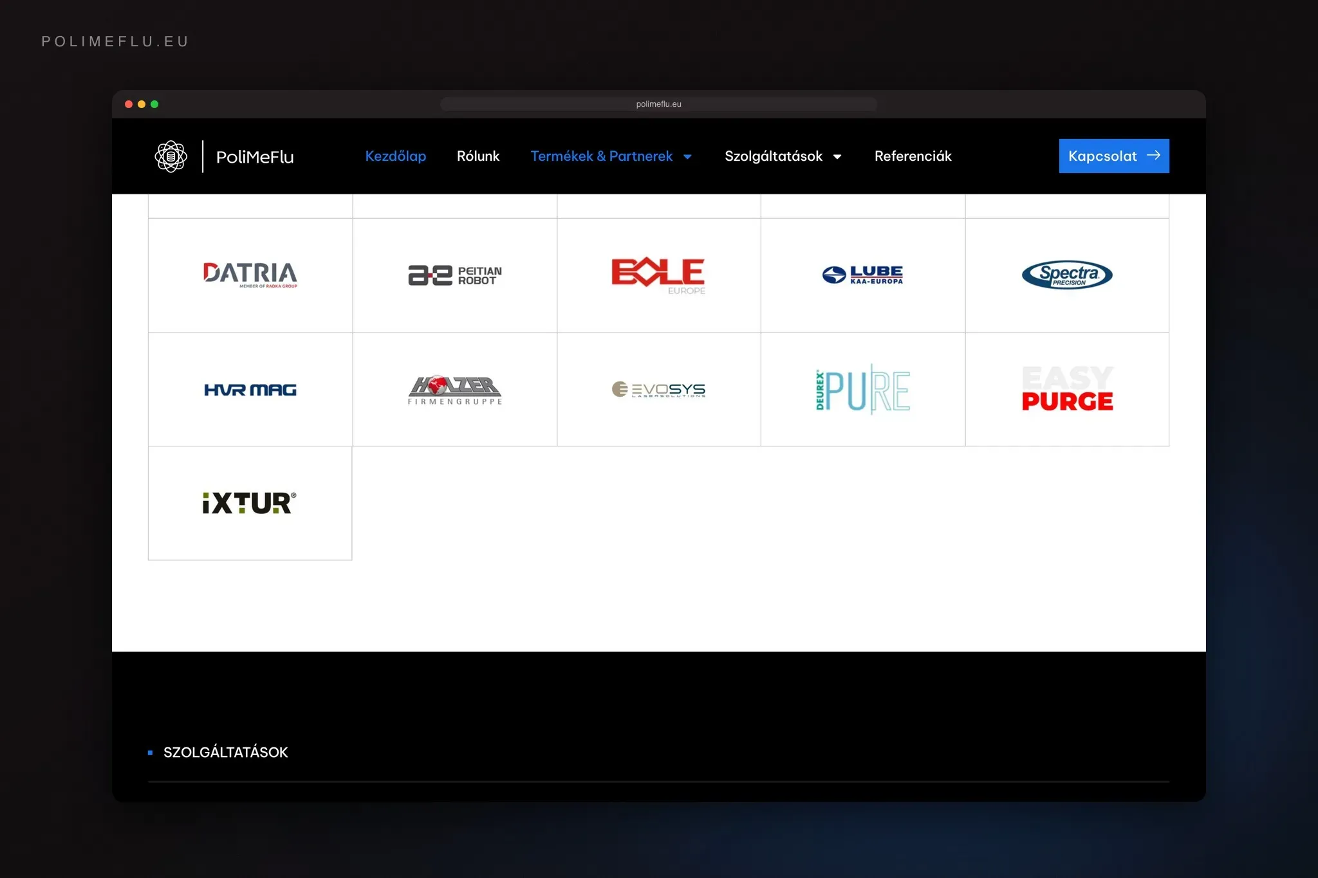Click the Szolgáltatások navigation label
Viewport: 1318px width, 878px height.
point(774,156)
